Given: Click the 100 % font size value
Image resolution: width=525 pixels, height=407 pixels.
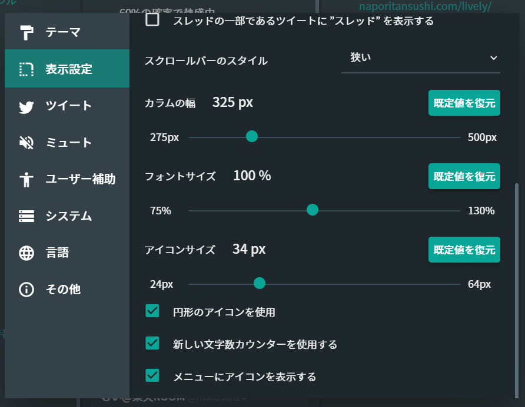Looking at the screenshot, I should pyautogui.click(x=252, y=176).
